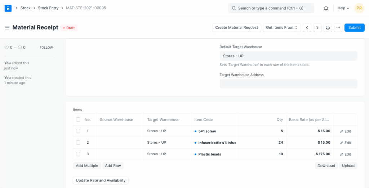The height and width of the screenshot is (188, 369).
Task: Click the Default Target Warehouse field
Action: pos(288,56)
